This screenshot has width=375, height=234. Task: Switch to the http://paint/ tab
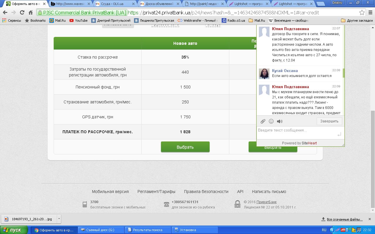click(x=203, y=4)
